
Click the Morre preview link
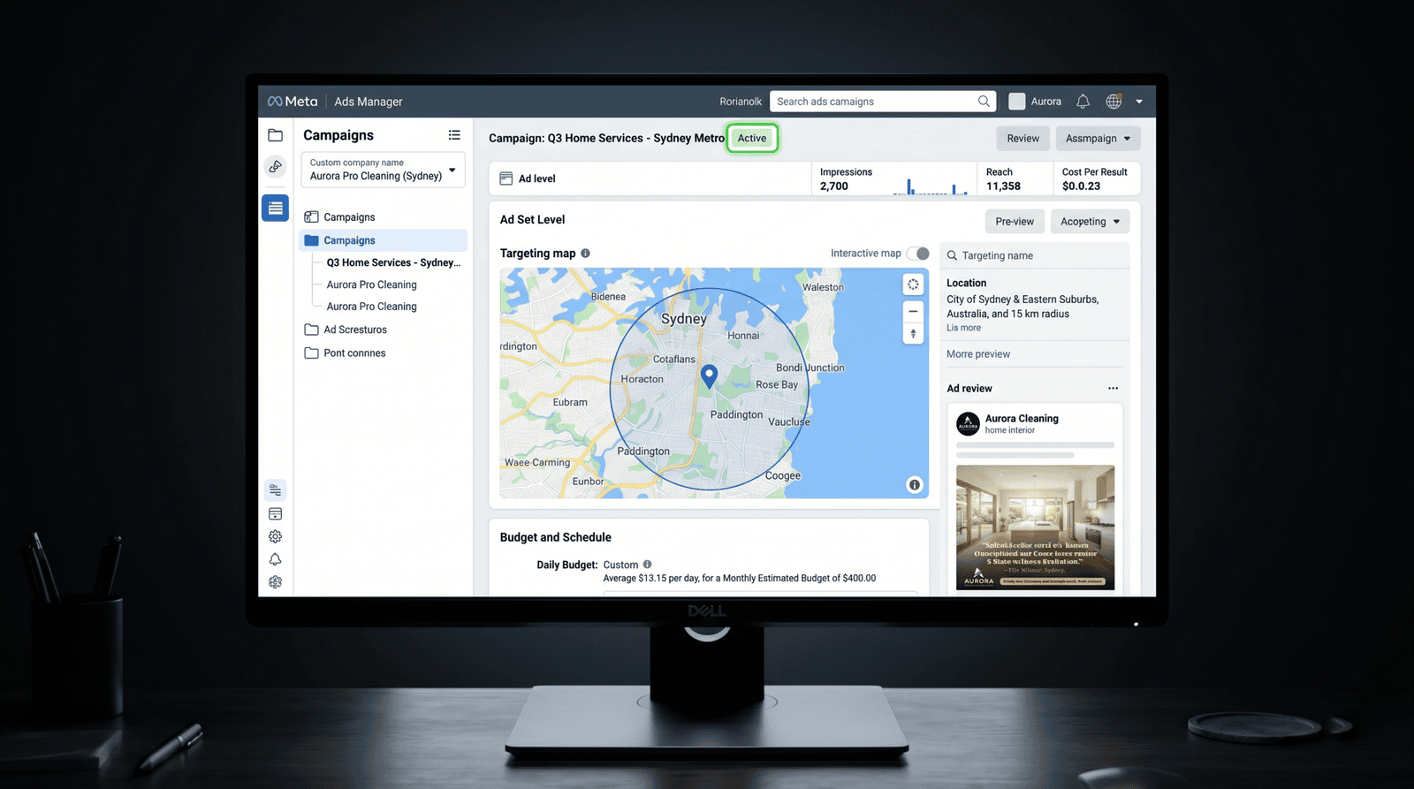978,354
